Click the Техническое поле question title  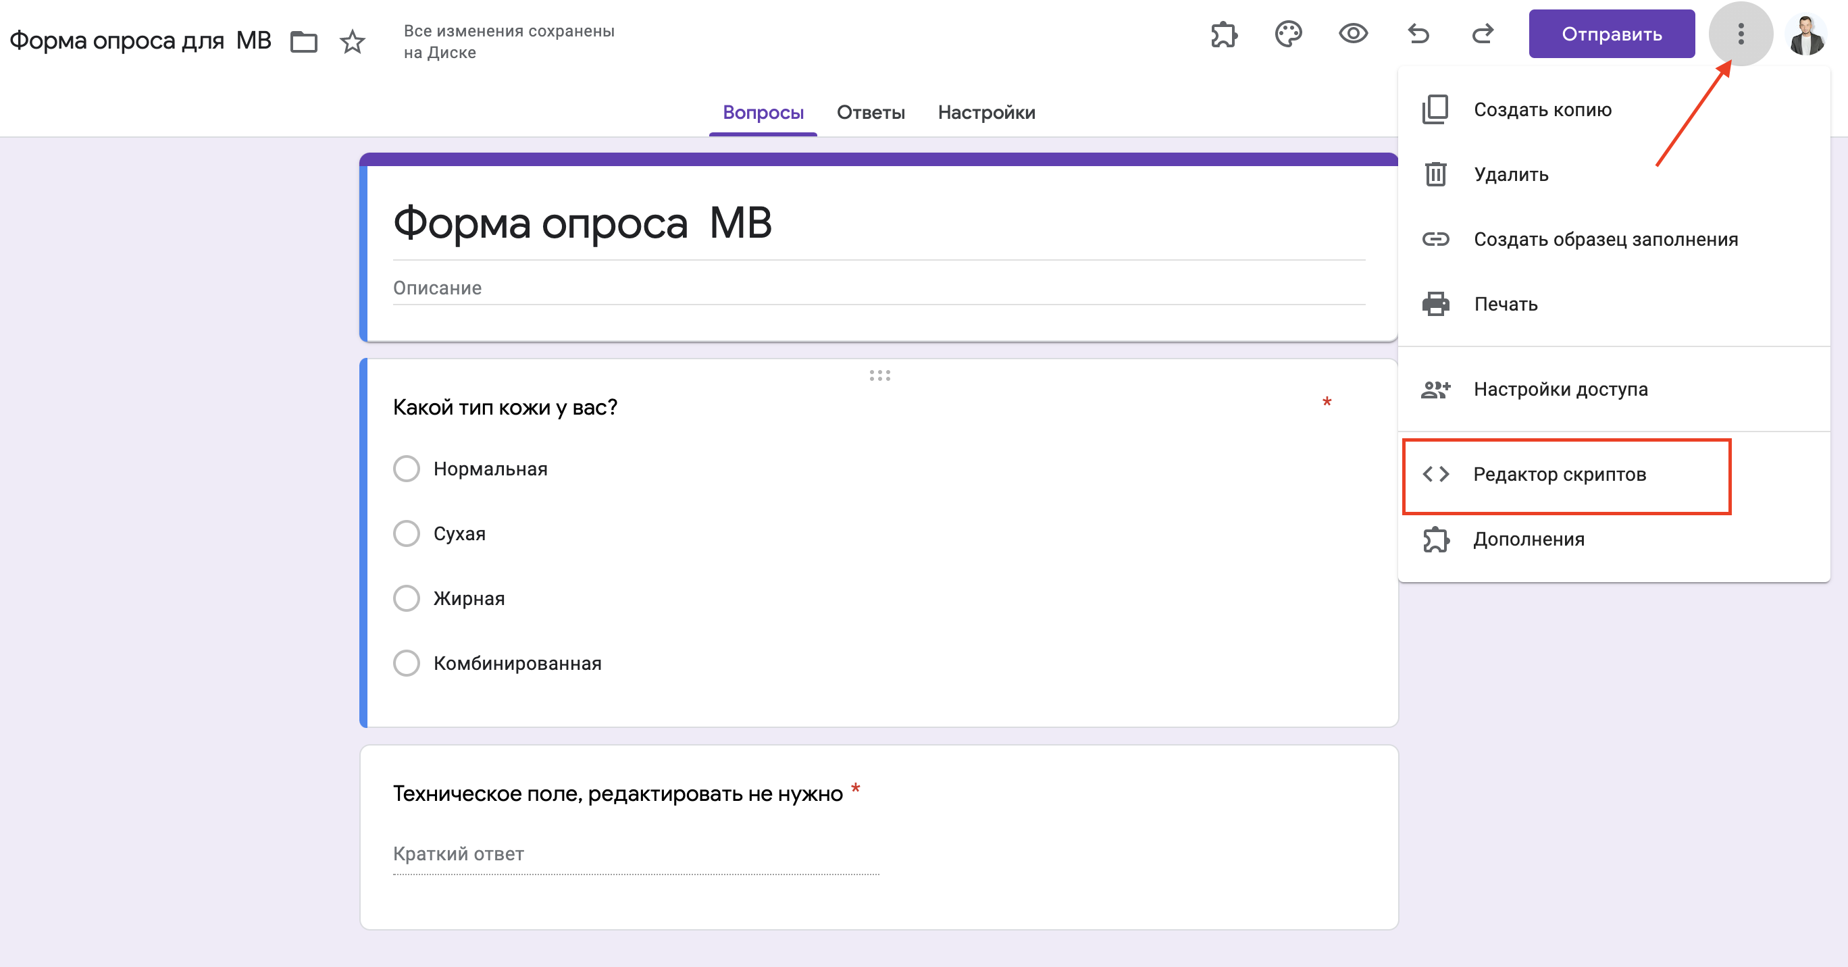click(x=617, y=793)
